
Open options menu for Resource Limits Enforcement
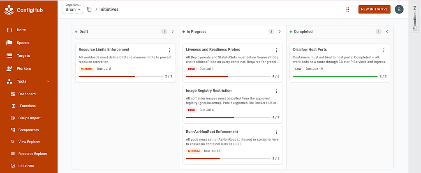pyautogui.click(x=169, y=50)
